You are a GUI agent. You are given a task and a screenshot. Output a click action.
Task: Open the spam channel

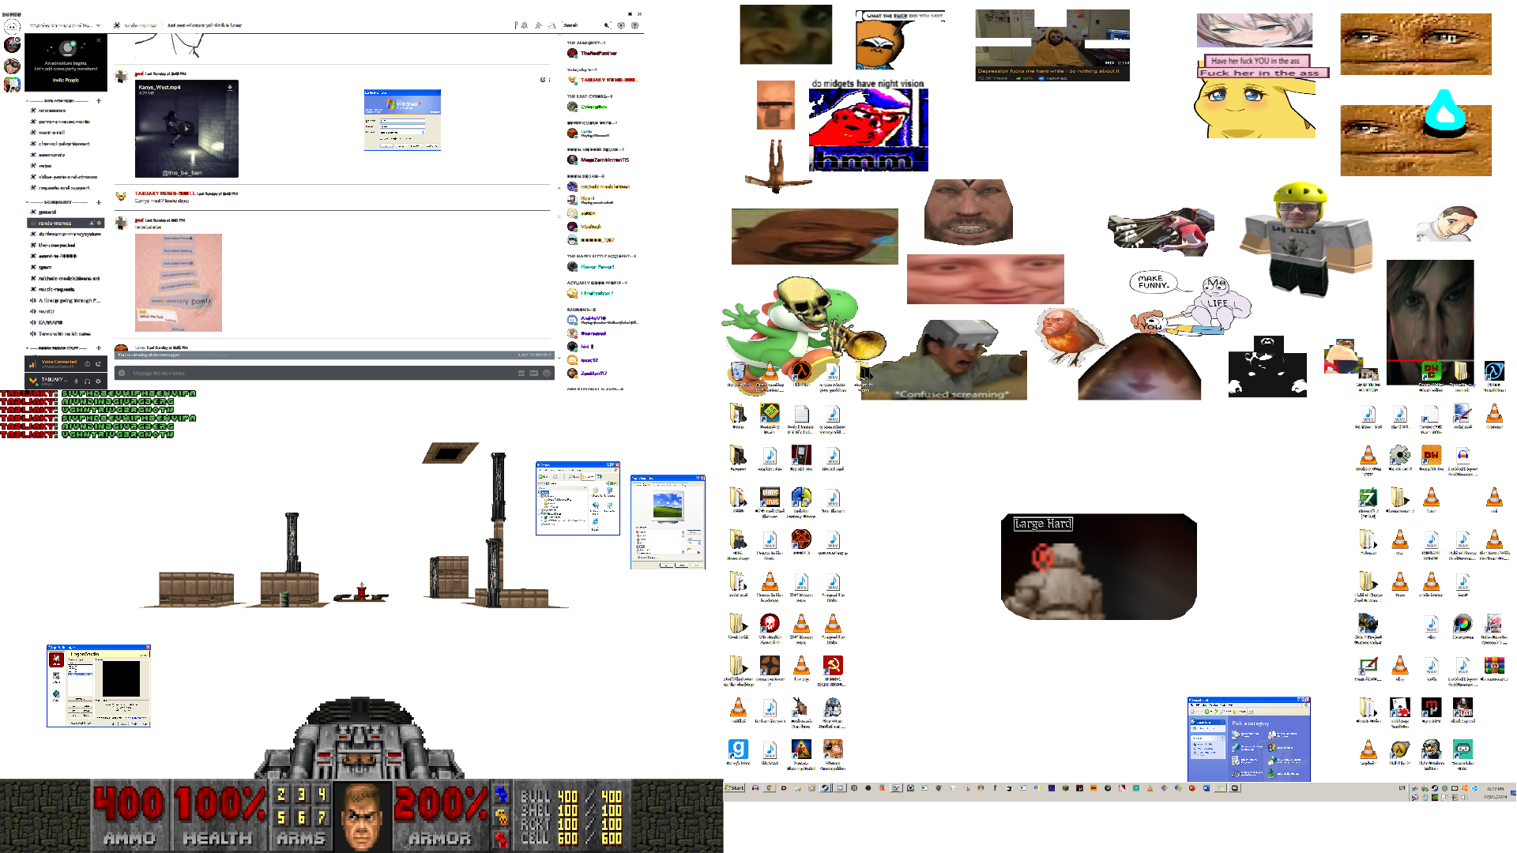(66, 268)
